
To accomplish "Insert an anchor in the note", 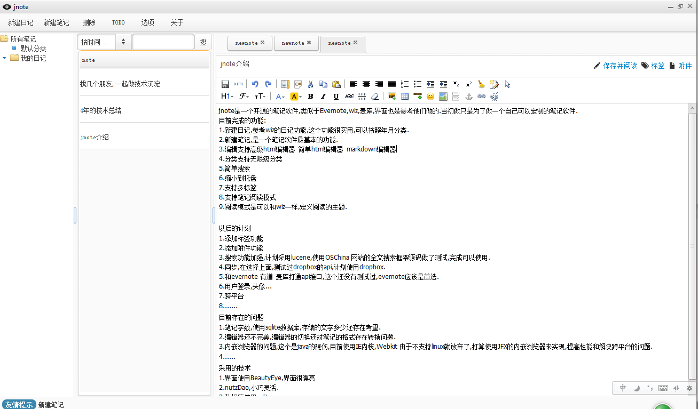I will (468, 97).
